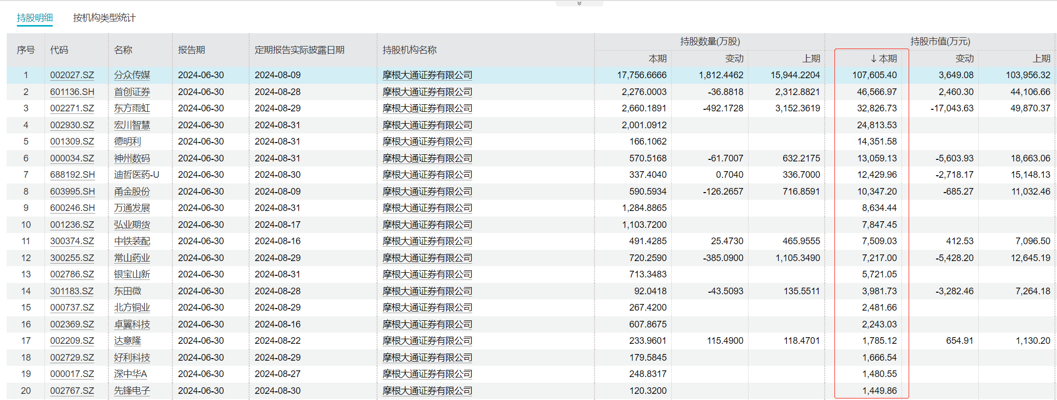Open stock code 601136.SH link
The image size is (1057, 400).
tap(72, 92)
